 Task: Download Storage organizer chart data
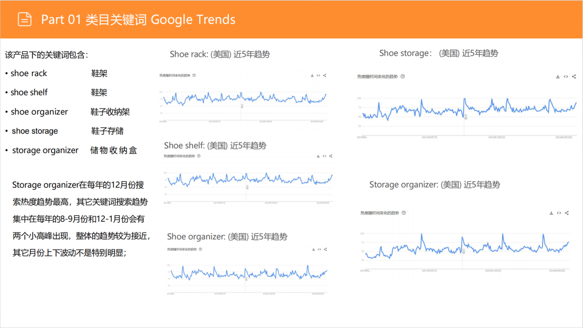(551, 213)
